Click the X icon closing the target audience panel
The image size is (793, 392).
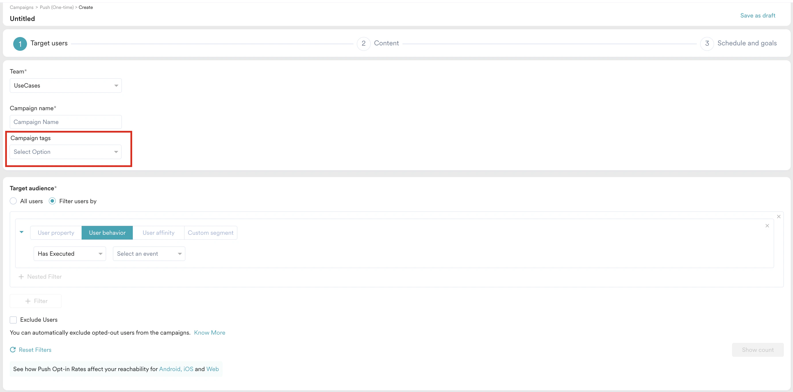click(779, 216)
